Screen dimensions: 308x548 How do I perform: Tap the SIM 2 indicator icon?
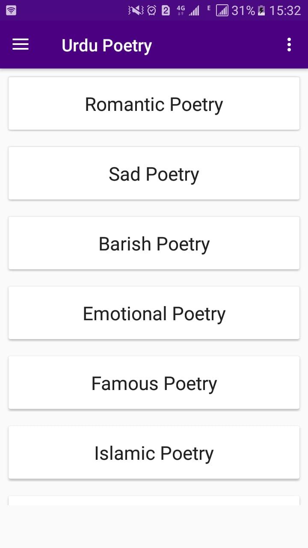(166, 10)
